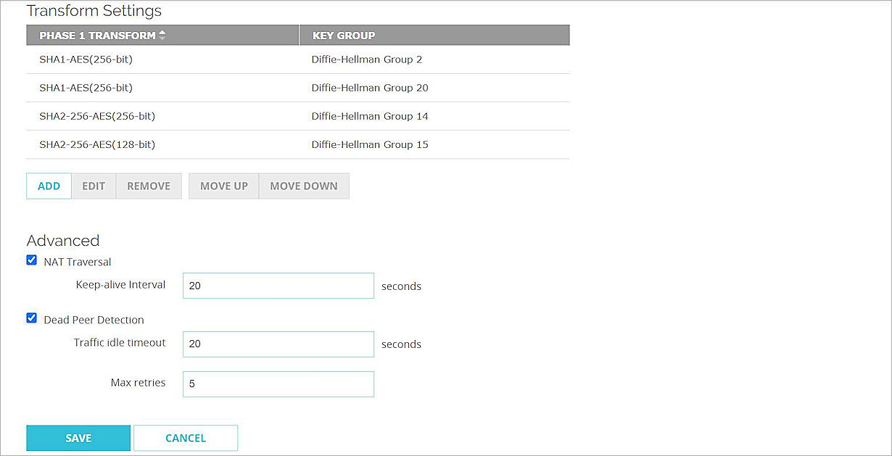Viewport: 892px width, 456px height.
Task: Enable the NAT Traversal checkbox
Action: [x=31, y=260]
